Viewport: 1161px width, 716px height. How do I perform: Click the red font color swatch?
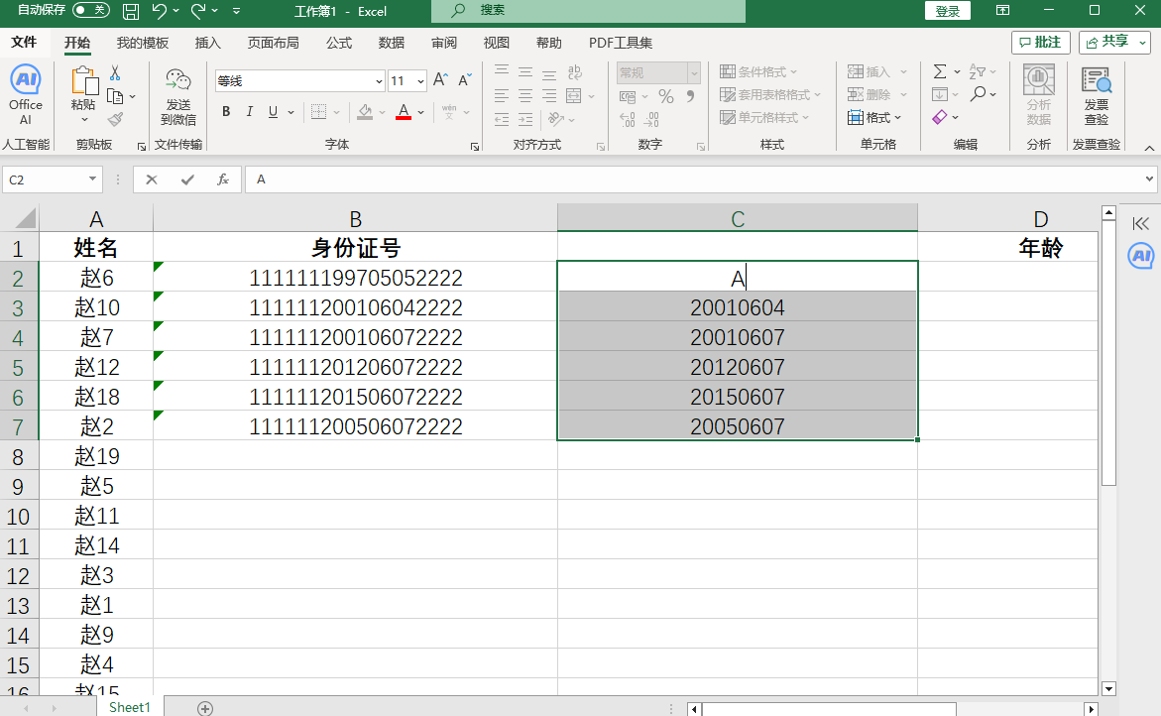[403, 111]
